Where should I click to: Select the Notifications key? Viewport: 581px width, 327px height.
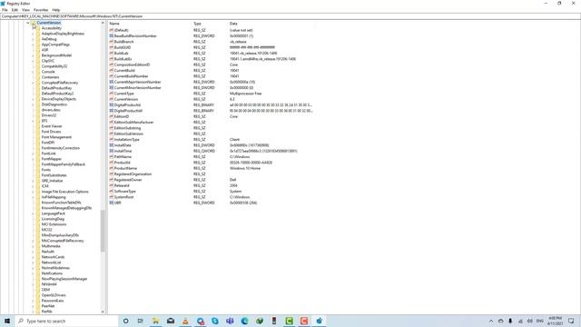[x=52, y=273]
